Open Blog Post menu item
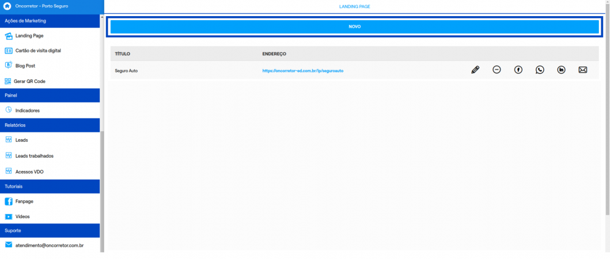 (x=25, y=66)
